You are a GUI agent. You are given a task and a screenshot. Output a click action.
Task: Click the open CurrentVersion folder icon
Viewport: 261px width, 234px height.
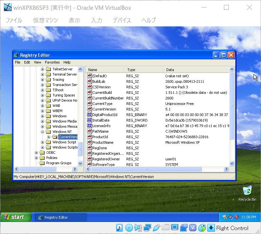(55, 137)
